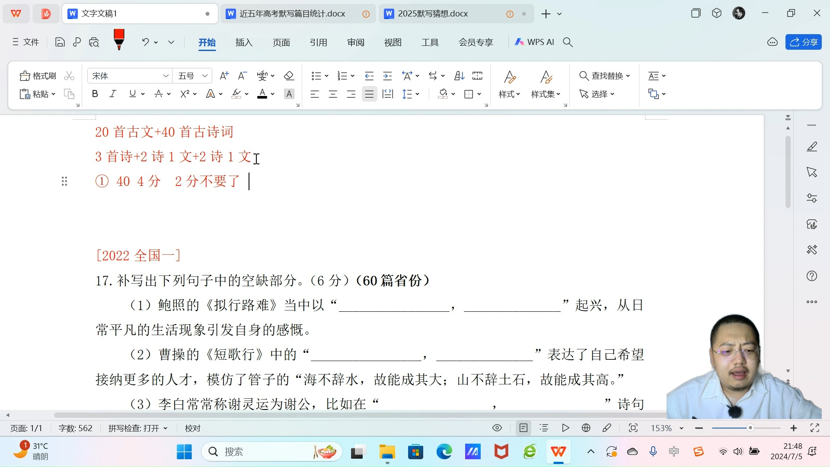Image resolution: width=830 pixels, height=467 pixels.
Task: Click the 分享 (Share) button
Action: tap(804, 42)
